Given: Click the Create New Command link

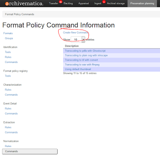Looking at the screenshot, I should pos(76,32).
